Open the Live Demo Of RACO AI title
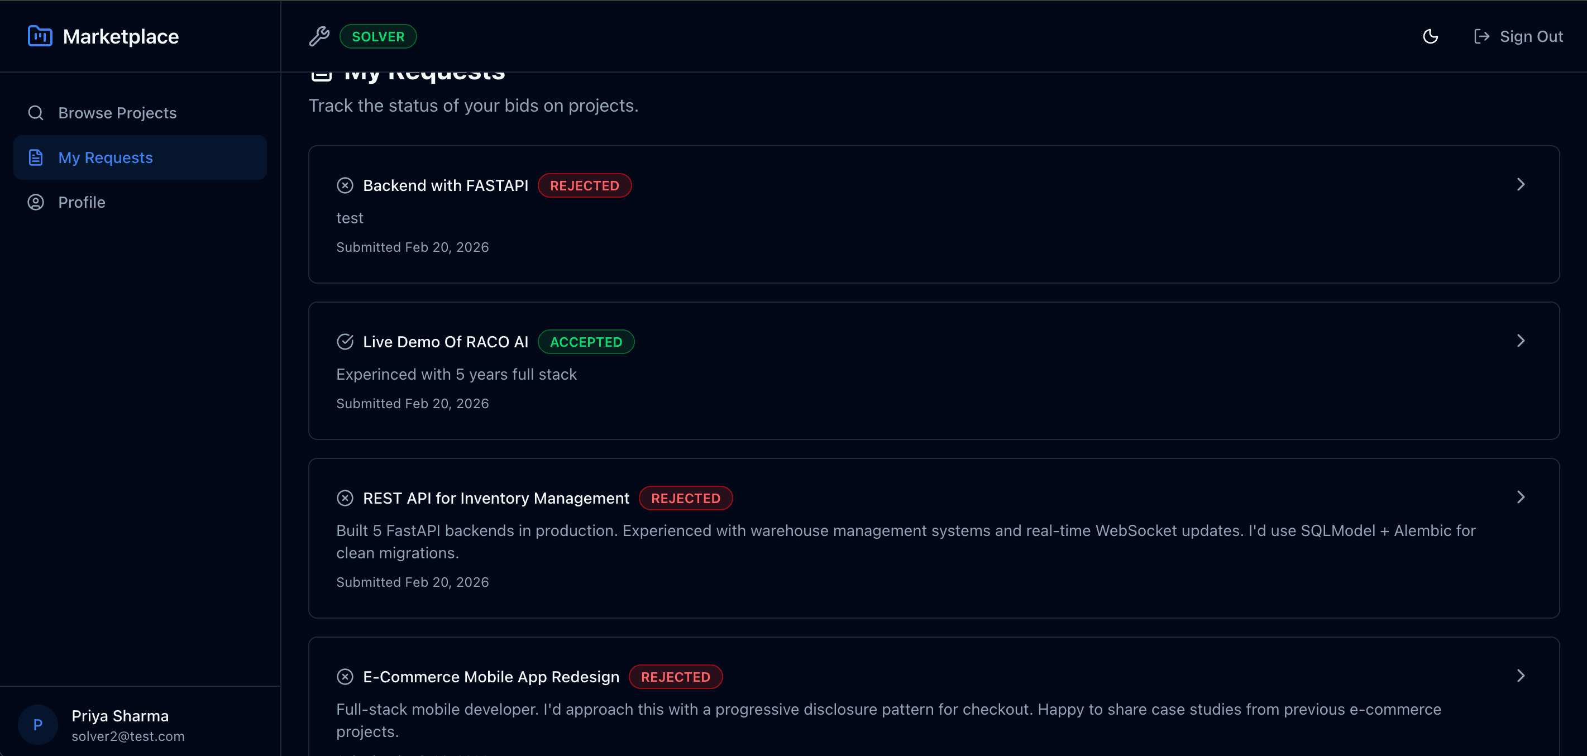This screenshot has height=756, width=1587. 446,342
